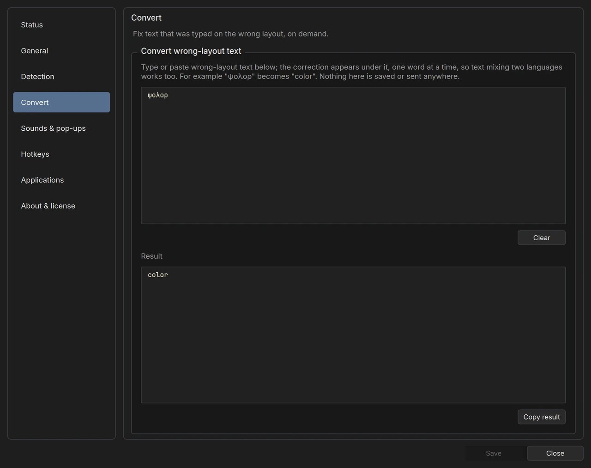Copy the conversion result
Screen dimensions: 591x468
click(x=542, y=417)
